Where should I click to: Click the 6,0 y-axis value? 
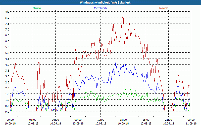click(x=7, y=41)
